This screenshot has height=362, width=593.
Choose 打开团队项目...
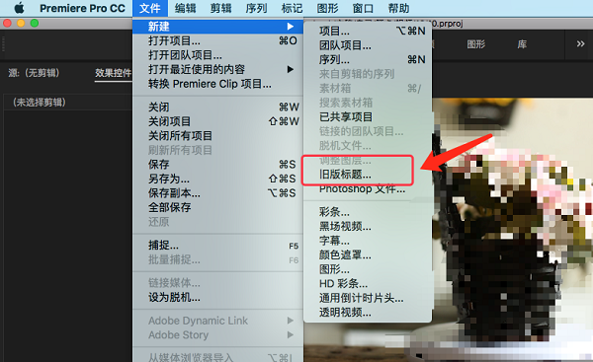pyautogui.click(x=217, y=55)
